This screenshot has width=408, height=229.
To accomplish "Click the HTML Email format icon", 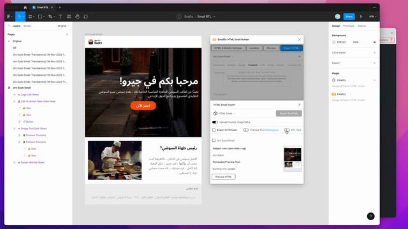I will click(215, 113).
